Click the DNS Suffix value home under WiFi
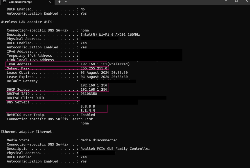 [x=85, y=30]
